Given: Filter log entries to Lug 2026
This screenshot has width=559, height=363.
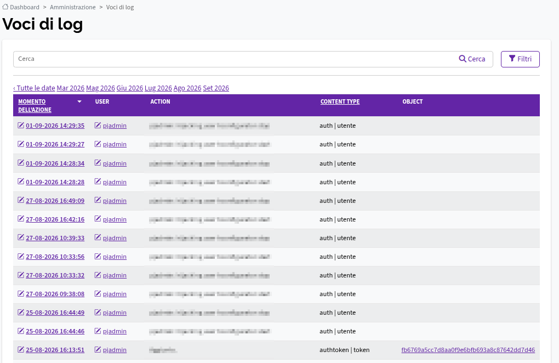Looking at the screenshot, I should tap(158, 88).
